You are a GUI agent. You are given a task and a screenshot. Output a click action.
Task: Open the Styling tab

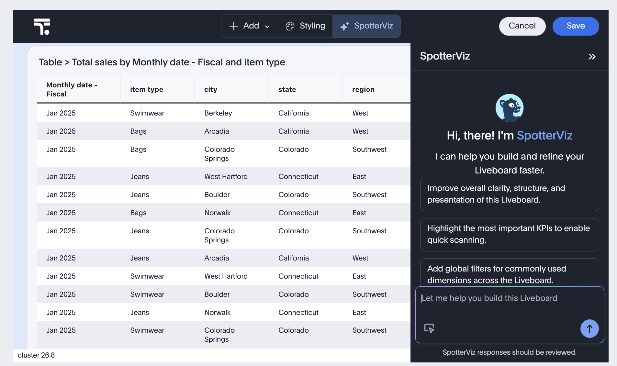(305, 26)
